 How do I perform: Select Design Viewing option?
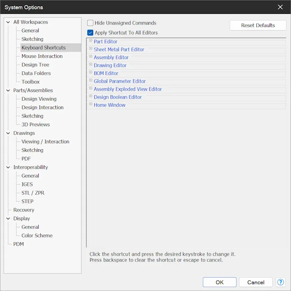click(39, 99)
